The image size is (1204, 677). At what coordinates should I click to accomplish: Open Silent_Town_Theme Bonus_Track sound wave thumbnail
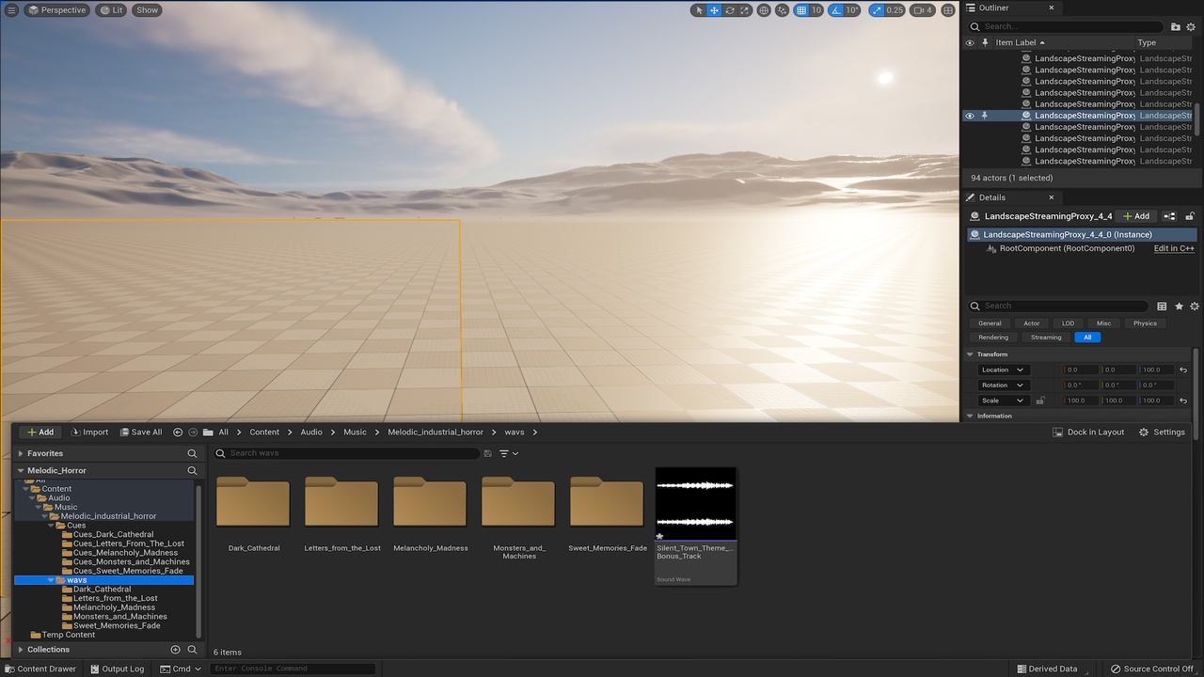(x=696, y=504)
